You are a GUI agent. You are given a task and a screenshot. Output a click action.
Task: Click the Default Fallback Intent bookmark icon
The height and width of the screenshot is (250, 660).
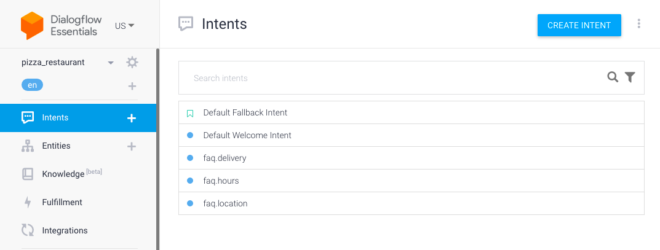pos(190,113)
